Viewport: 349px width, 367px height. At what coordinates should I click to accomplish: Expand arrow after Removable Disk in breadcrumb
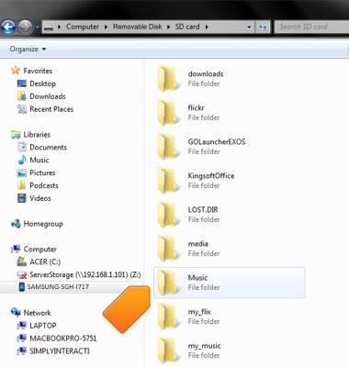168,27
